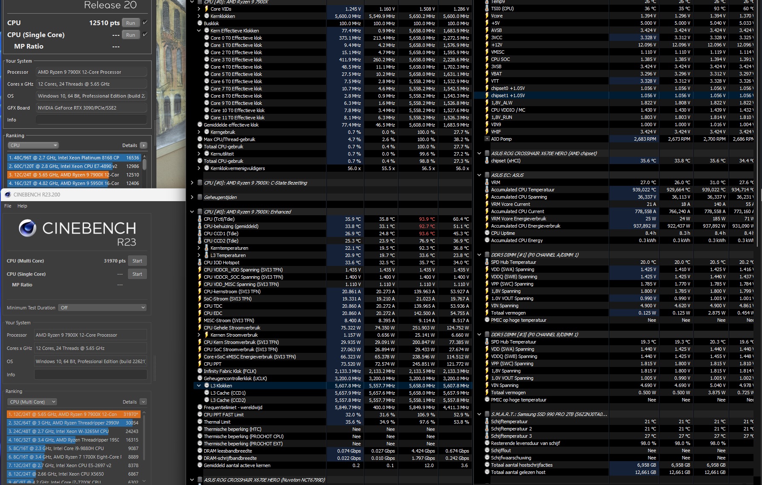Click circle icon for DRAM leesbandbreedte
Viewport: 762px width, 485px height.
click(x=200, y=451)
